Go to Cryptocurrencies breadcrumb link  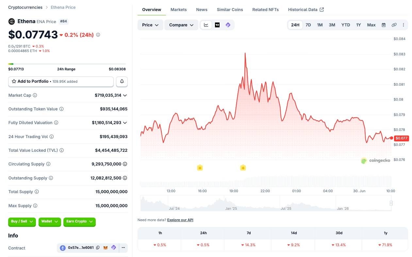[x=25, y=7]
